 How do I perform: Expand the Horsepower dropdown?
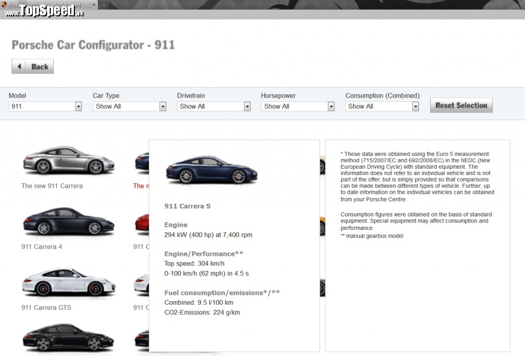coord(298,106)
